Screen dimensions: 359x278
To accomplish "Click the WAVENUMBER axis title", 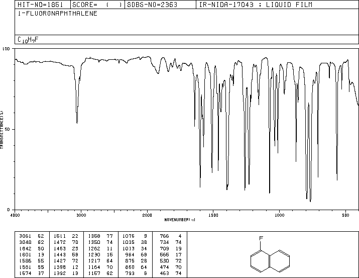I will click(180, 220).
